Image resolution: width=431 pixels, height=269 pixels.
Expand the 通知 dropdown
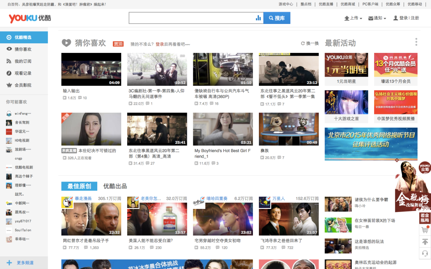pyautogui.click(x=377, y=18)
